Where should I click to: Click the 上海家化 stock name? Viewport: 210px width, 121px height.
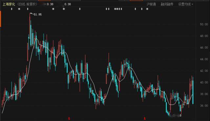(x=9, y=4)
